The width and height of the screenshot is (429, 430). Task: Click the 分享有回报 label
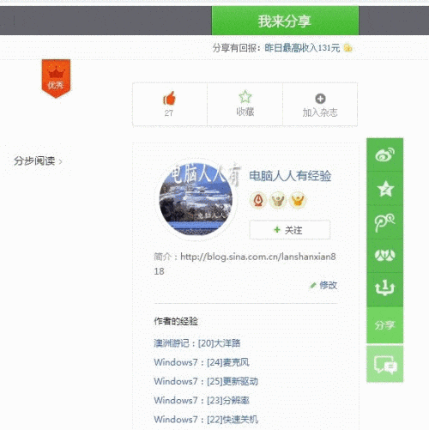click(x=236, y=48)
